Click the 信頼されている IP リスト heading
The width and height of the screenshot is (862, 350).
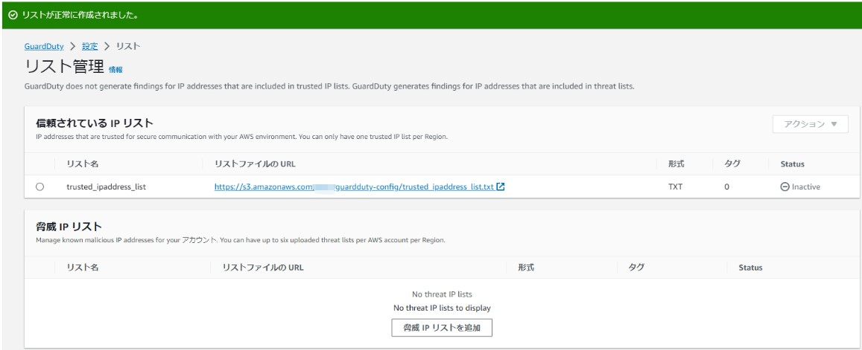94,123
